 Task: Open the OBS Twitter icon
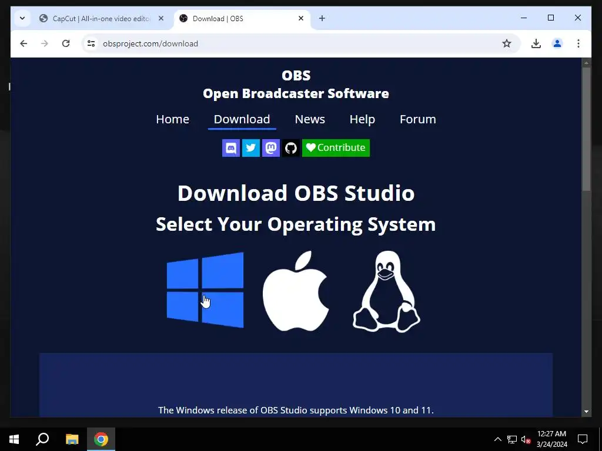pyautogui.click(x=251, y=147)
